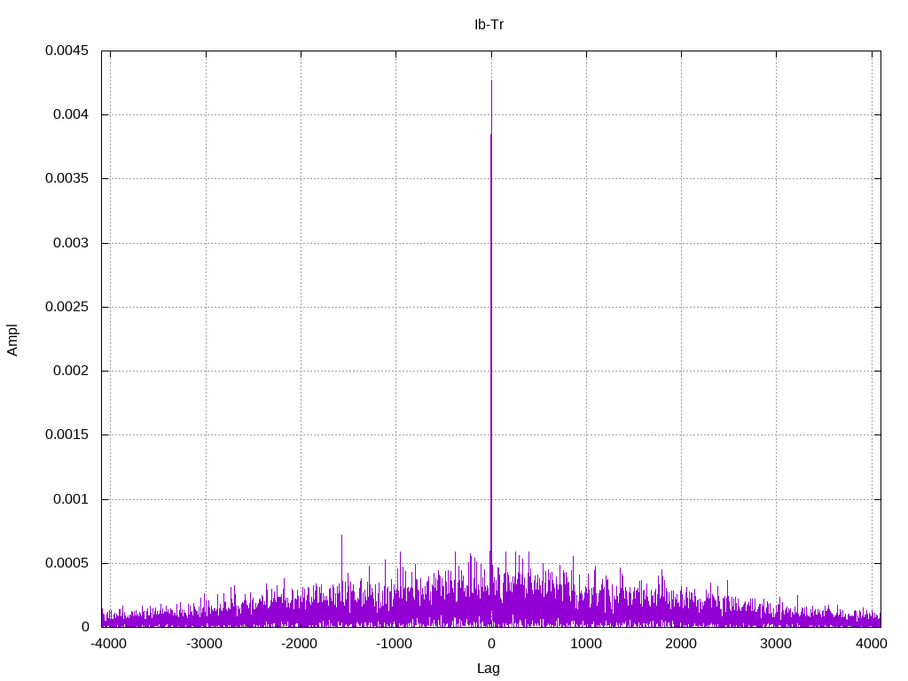Viewport: 908px width, 681px height.
Task: Click the y-axis value 0.0045
Action: click(x=67, y=51)
